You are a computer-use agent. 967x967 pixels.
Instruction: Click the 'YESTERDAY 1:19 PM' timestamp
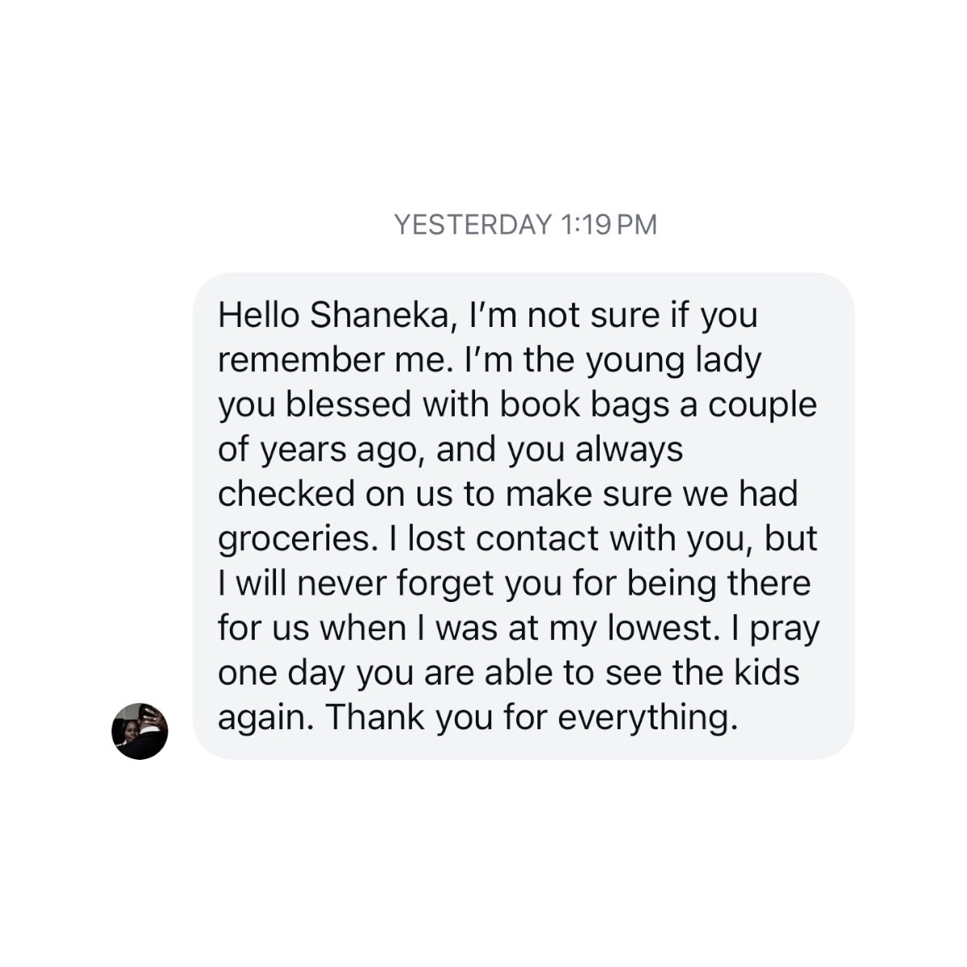point(525,224)
